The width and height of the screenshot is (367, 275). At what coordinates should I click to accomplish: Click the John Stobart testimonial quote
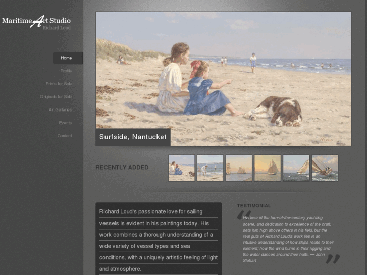pyautogui.click(x=288, y=239)
